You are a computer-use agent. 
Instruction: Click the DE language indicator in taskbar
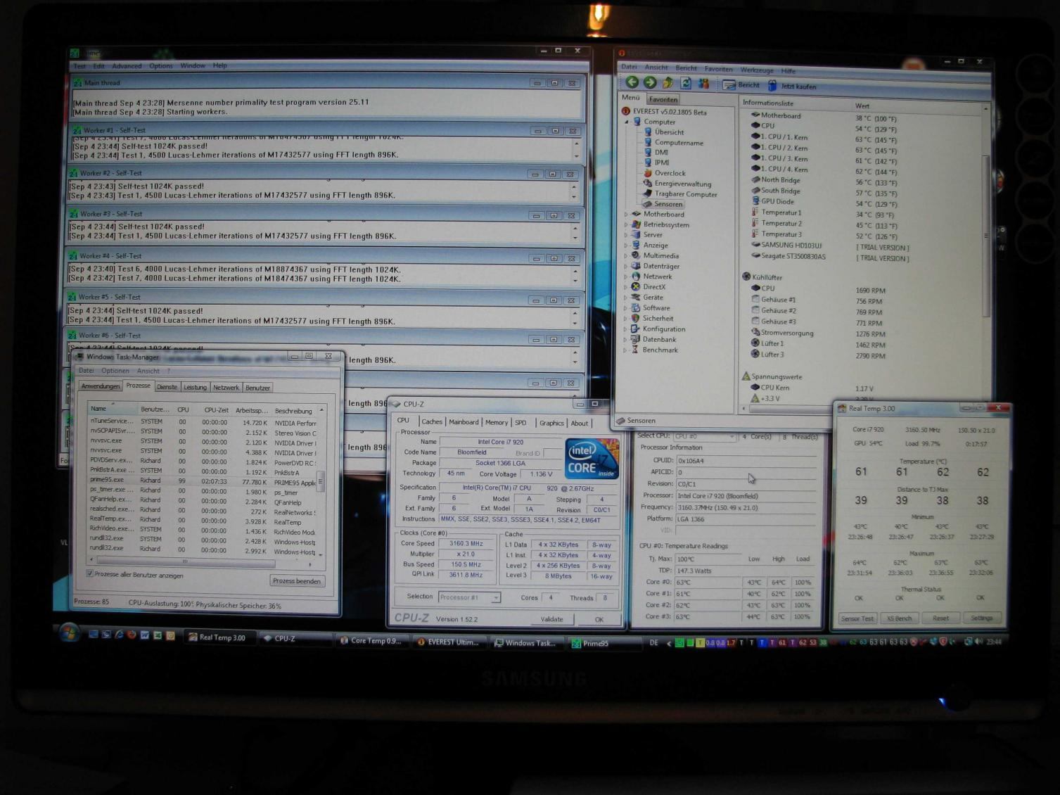tap(653, 643)
